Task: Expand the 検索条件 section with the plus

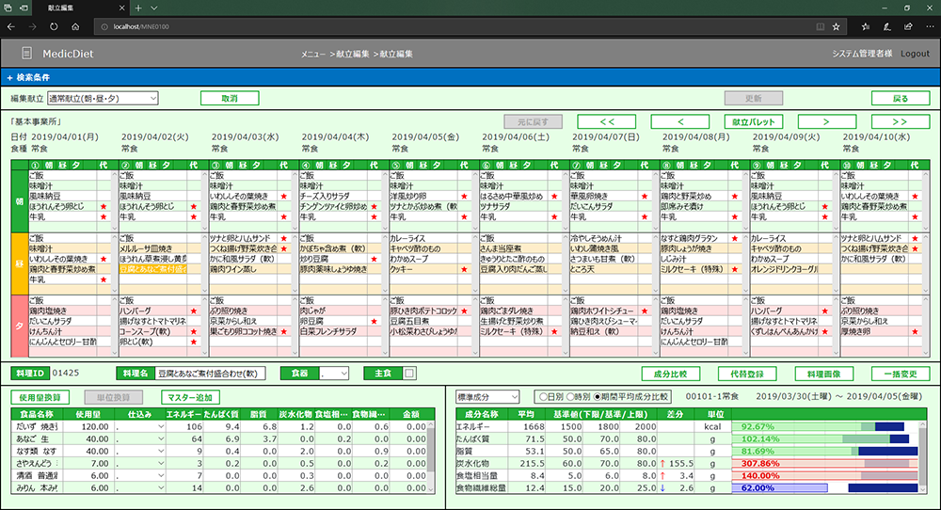Action: click(9, 77)
